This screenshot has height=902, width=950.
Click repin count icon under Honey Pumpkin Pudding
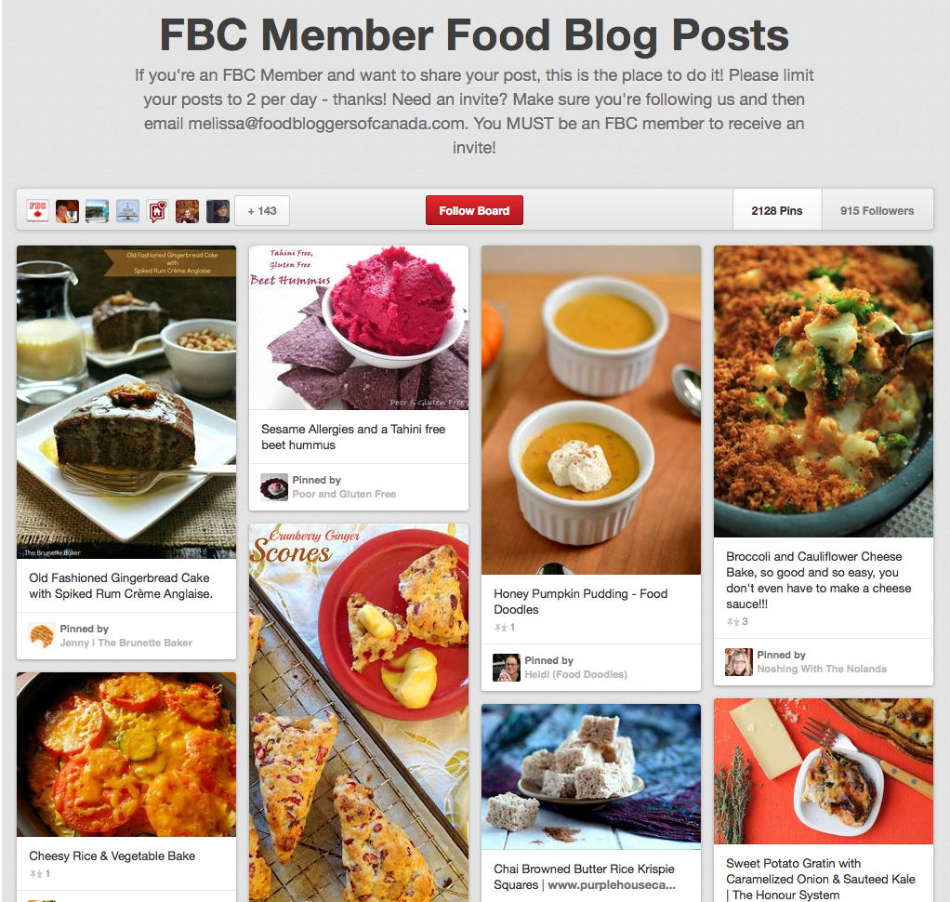click(500, 628)
